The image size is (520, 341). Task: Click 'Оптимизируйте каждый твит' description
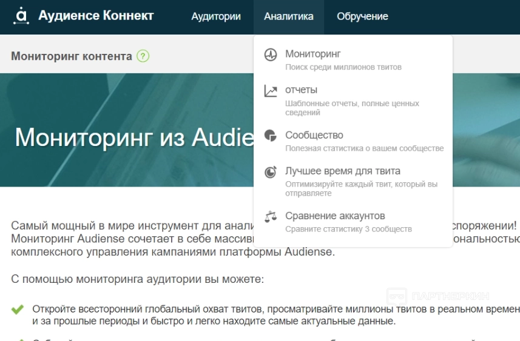[361, 189]
